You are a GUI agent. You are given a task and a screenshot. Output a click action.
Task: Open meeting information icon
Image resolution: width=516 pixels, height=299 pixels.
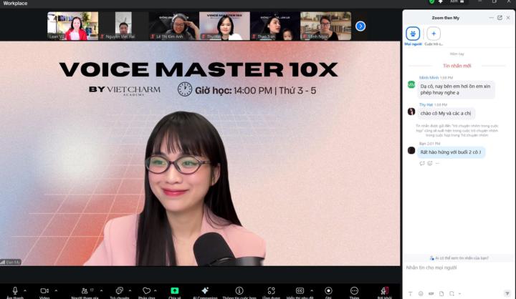pyautogui.click(x=239, y=290)
